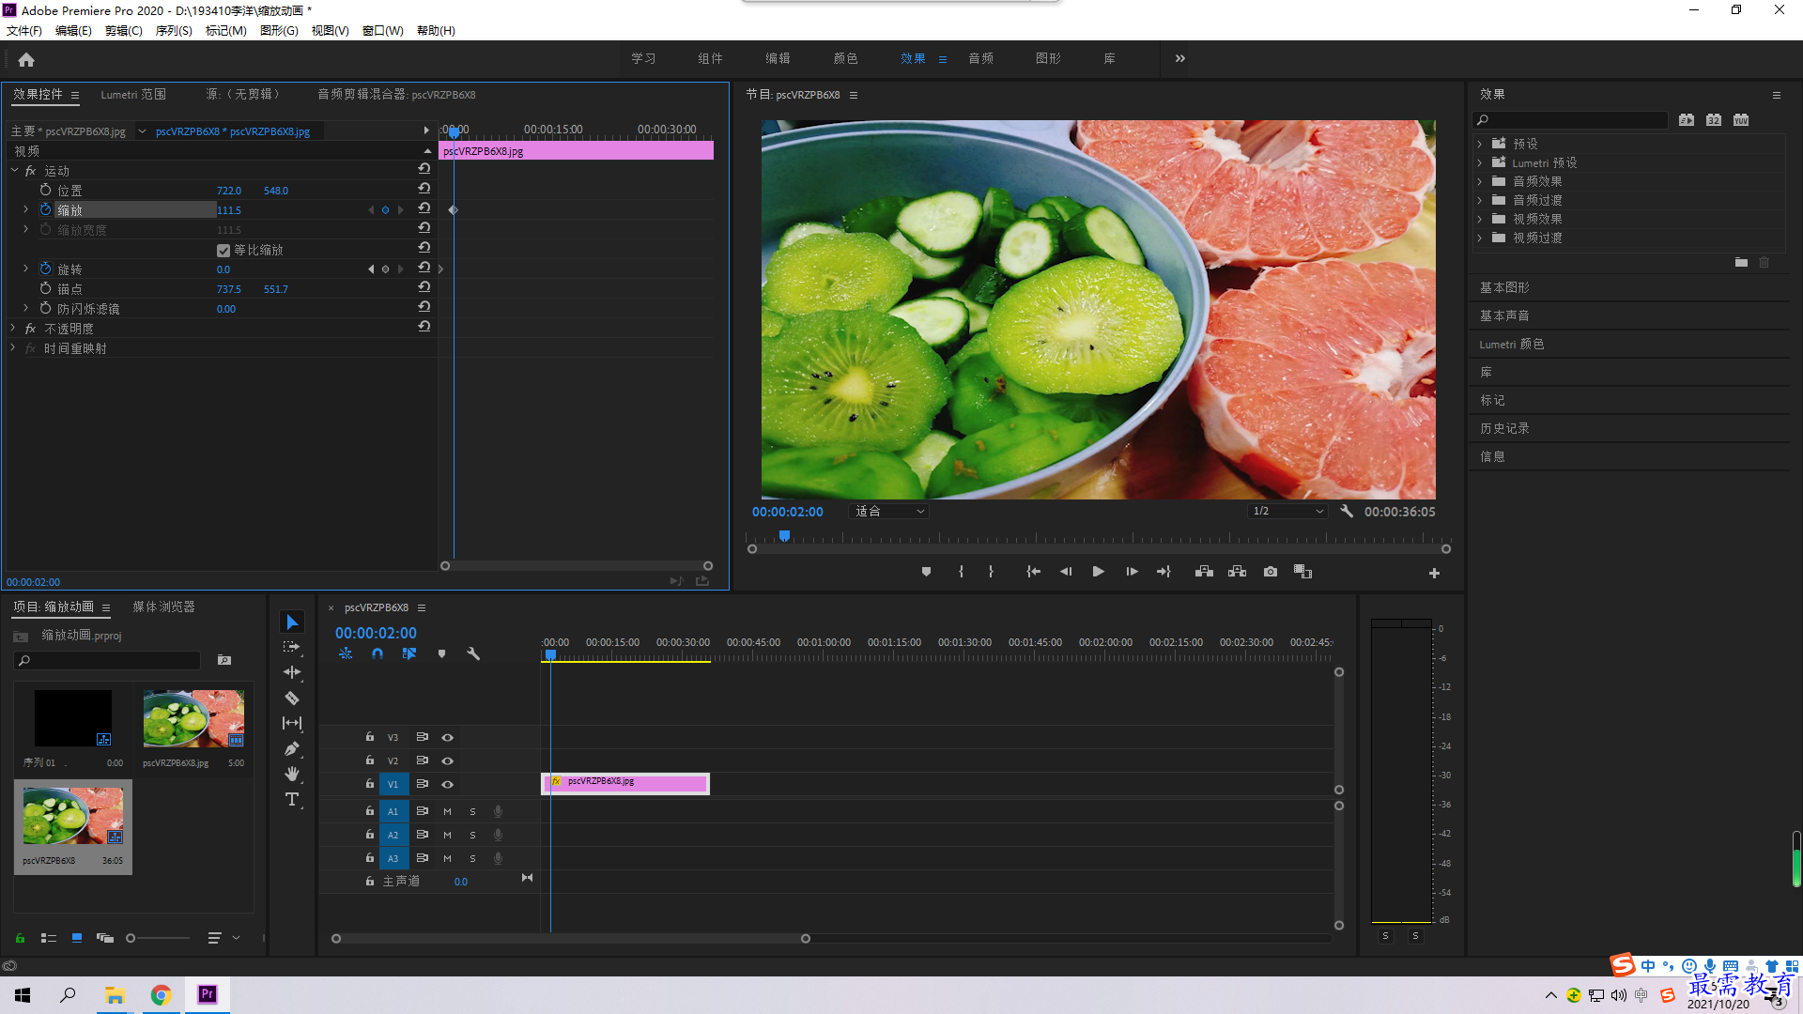The height and width of the screenshot is (1014, 1803).
Task: Select the Pen tool in timeline toolbar
Action: click(292, 748)
